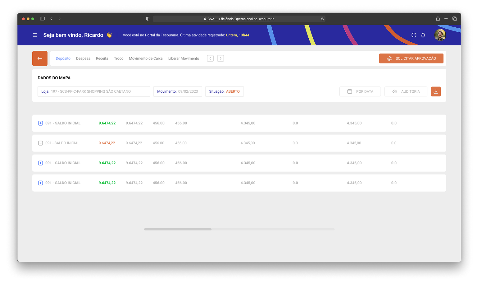Screen dimensions: 477x284
Task: Click the 'Seja bem vindo, Ricardo' greeting
Action: click(x=73, y=35)
